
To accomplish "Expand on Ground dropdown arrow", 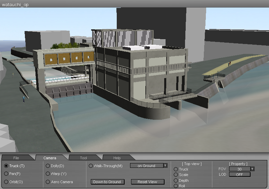I will 165,166.
